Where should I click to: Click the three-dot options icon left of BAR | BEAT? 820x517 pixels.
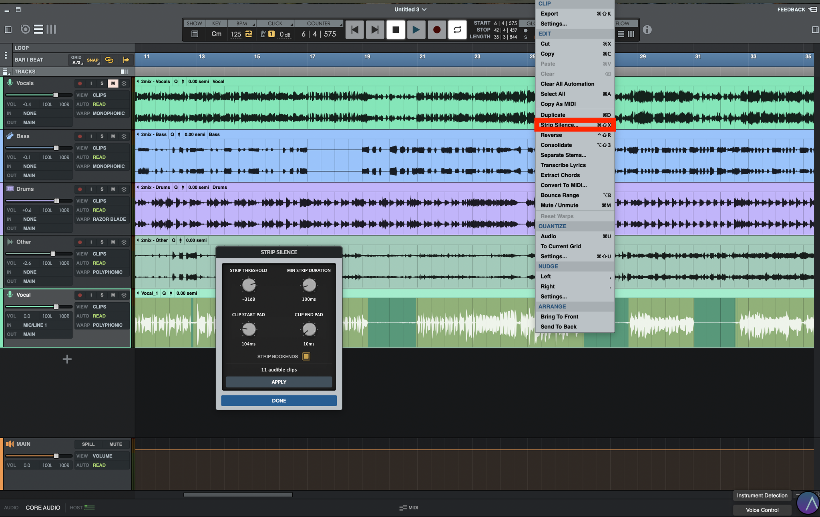coord(6,55)
